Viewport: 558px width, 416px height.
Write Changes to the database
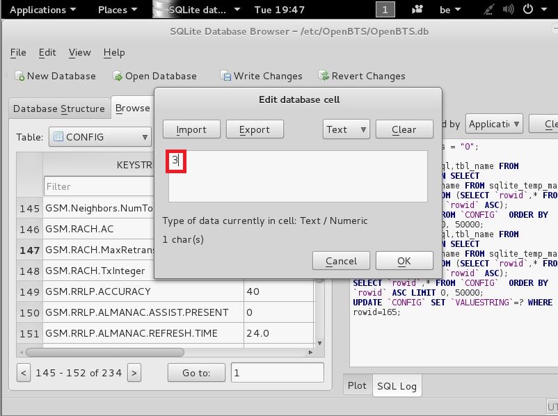tap(261, 76)
